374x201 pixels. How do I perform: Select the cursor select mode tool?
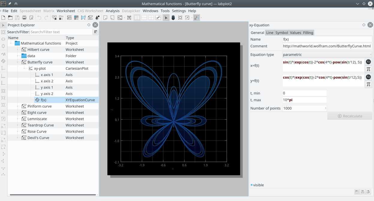pyautogui.click(x=166, y=18)
